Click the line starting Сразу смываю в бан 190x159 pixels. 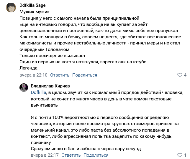(86, 148)
